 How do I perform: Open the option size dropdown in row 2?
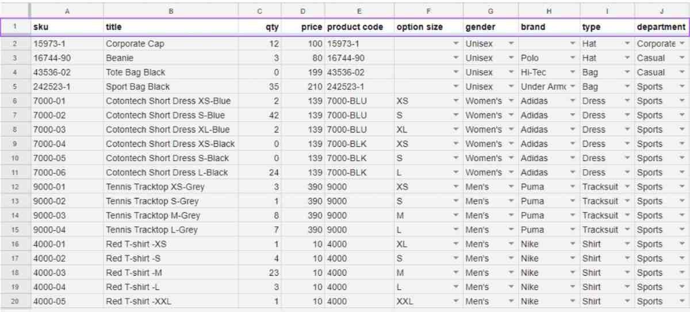[456, 44]
